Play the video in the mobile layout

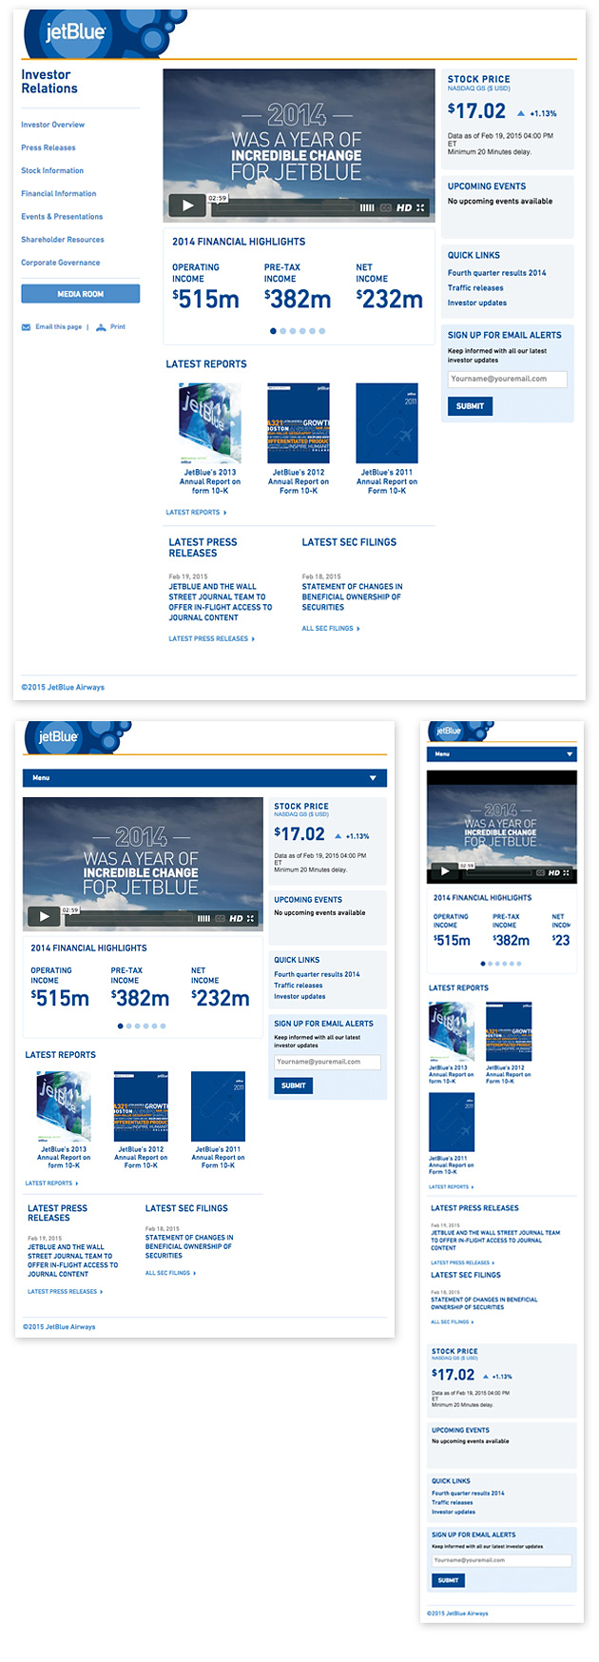[x=444, y=870]
